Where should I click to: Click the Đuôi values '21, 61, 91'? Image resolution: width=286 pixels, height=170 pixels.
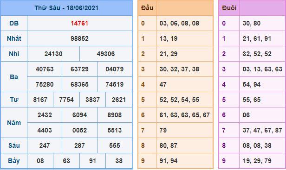pyautogui.click(x=257, y=38)
